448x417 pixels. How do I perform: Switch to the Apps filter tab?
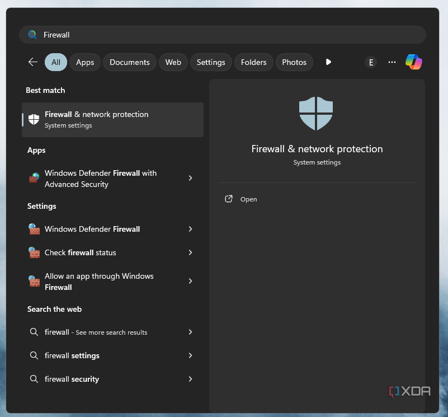[85, 62]
